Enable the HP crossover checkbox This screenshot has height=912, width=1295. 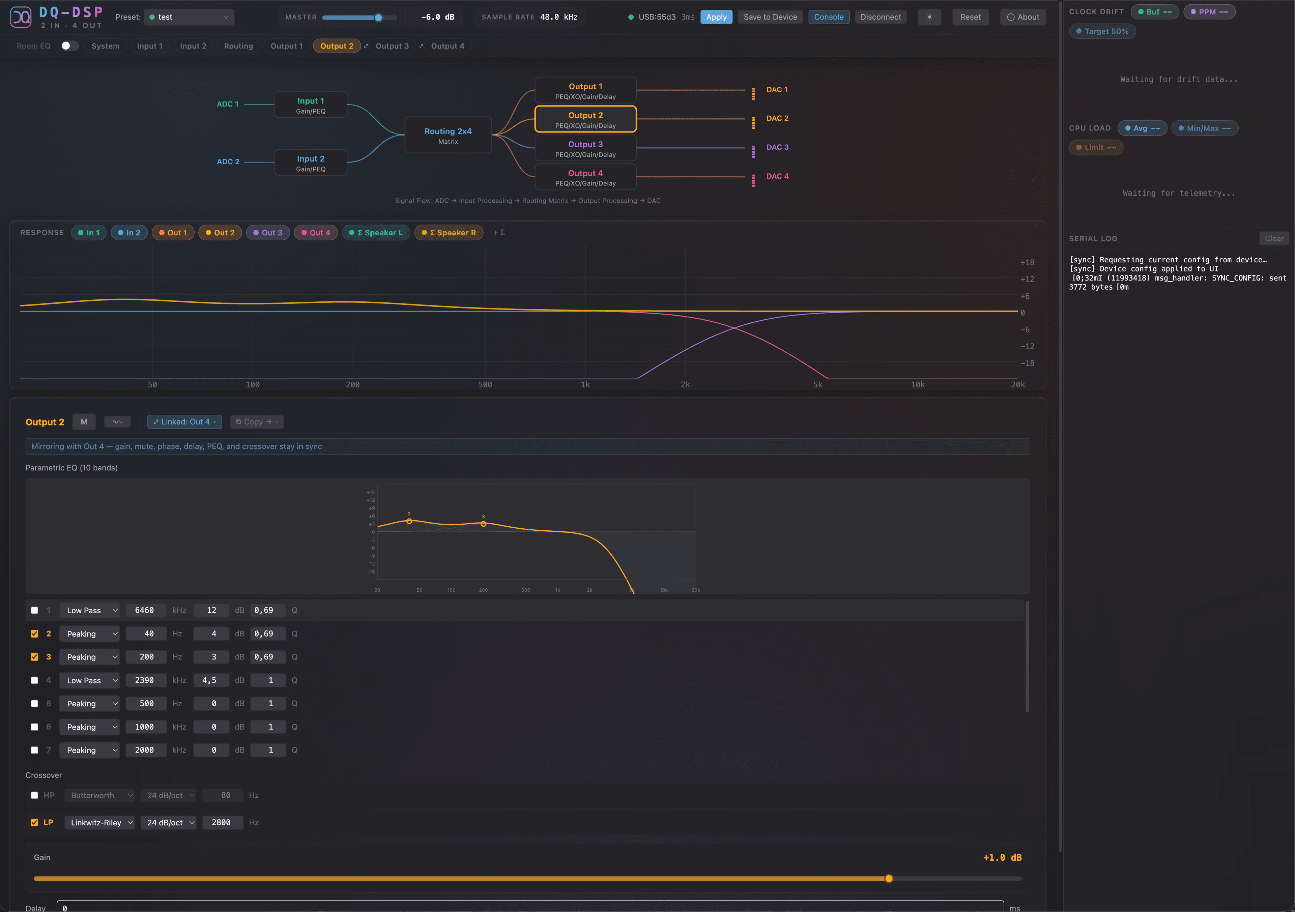click(34, 795)
